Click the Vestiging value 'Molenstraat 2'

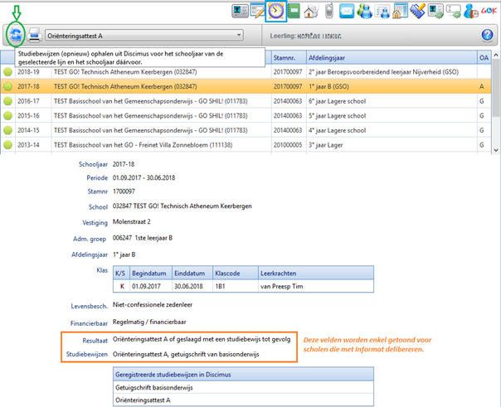131,221
